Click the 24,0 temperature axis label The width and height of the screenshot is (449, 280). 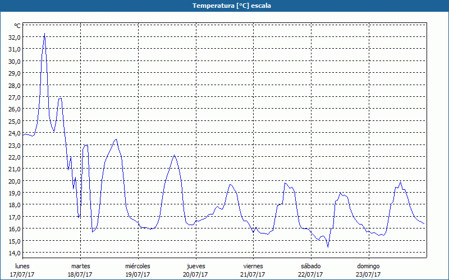point(13,133)
